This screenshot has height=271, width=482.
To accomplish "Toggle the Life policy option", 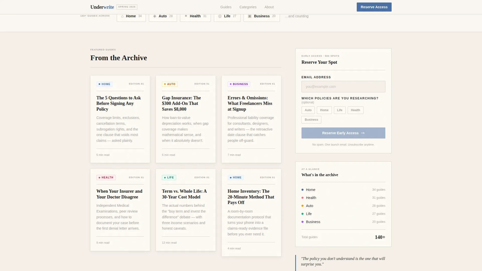I will 340,110.
